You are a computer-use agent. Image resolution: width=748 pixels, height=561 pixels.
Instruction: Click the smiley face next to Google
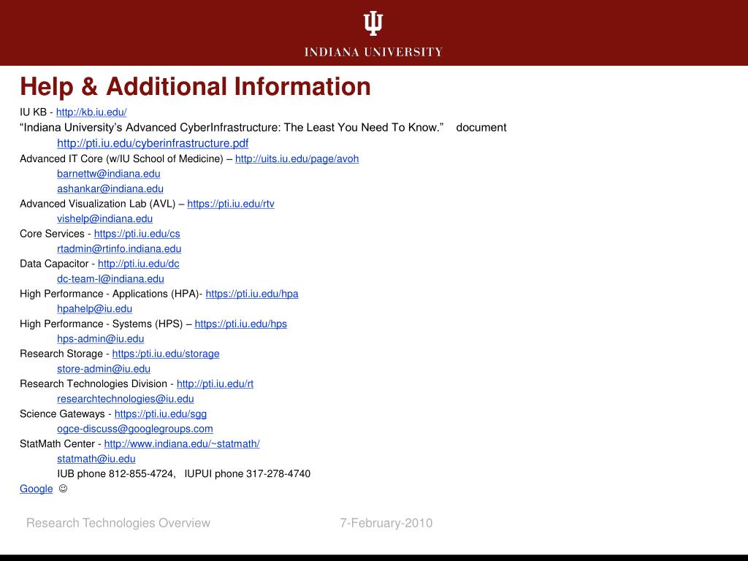pyautogui.click(x=63, y=489)
